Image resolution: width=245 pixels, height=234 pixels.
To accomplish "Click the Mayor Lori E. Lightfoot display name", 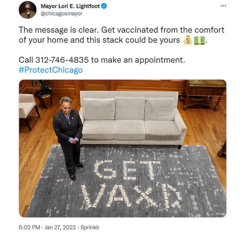I will pos(70,6).
